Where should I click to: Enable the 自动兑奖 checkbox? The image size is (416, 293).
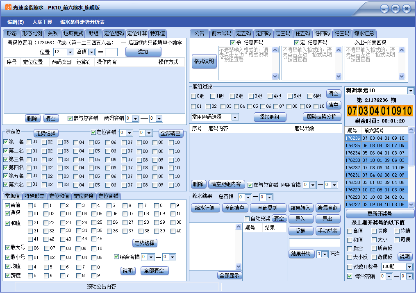point(247,218)
